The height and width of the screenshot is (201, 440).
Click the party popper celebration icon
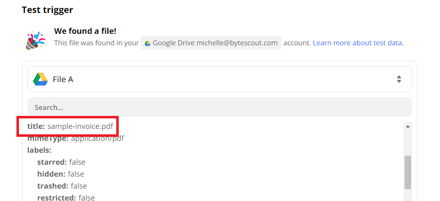[x=32, y=40]
